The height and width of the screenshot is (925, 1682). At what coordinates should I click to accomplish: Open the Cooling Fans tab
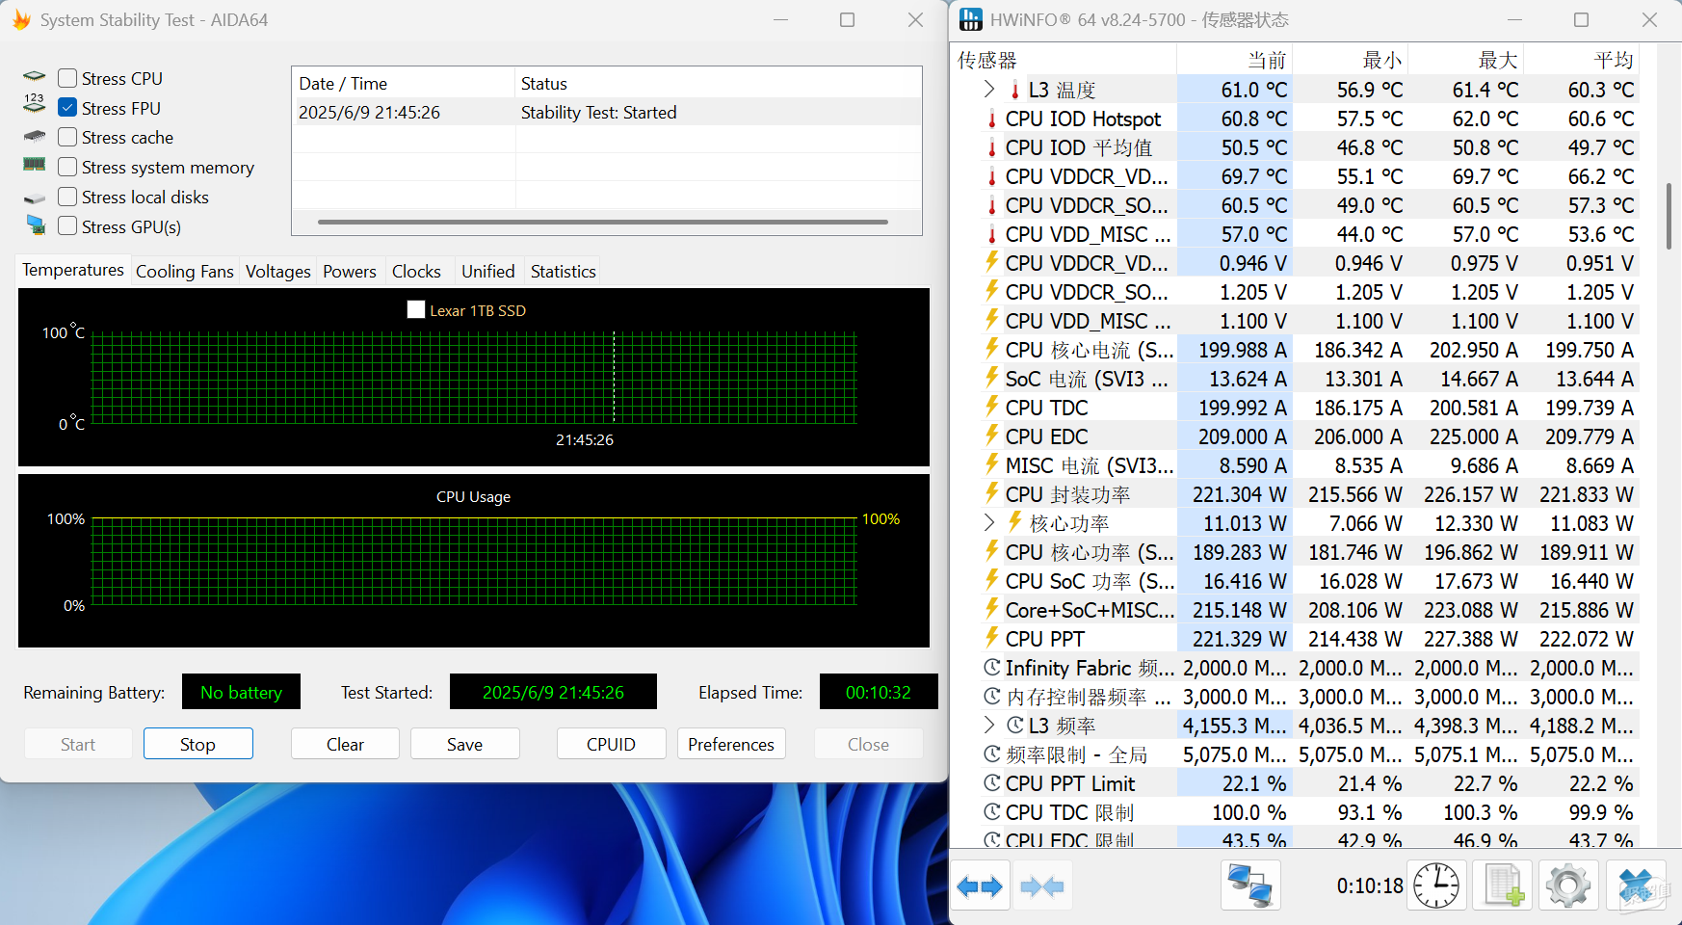185,272
